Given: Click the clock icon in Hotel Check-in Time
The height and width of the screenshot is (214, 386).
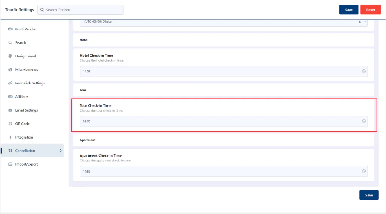Looking at the screenshot, I should pyautogui.click(x=364, y=71).
